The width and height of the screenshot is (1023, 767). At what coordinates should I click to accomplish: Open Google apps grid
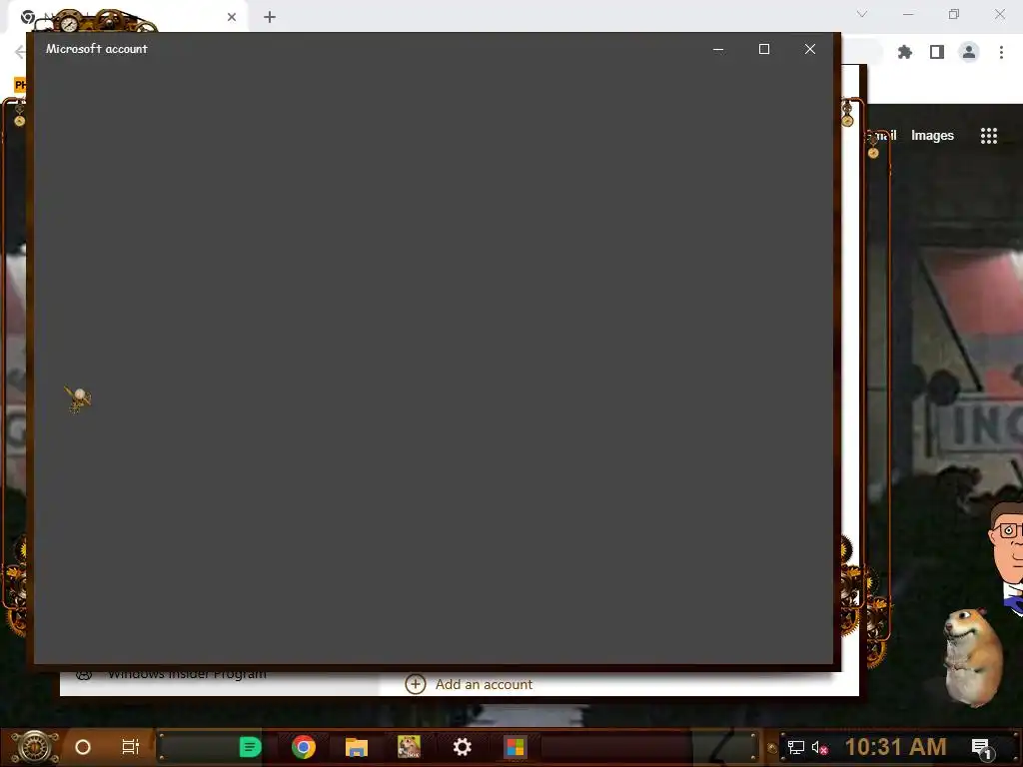click(x=989, y=136)
